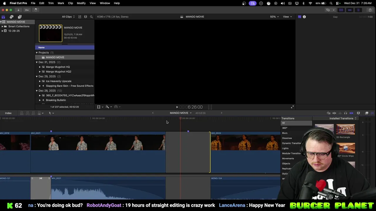Toggle the Transitions browser bowtie icon

pos(372,113)
